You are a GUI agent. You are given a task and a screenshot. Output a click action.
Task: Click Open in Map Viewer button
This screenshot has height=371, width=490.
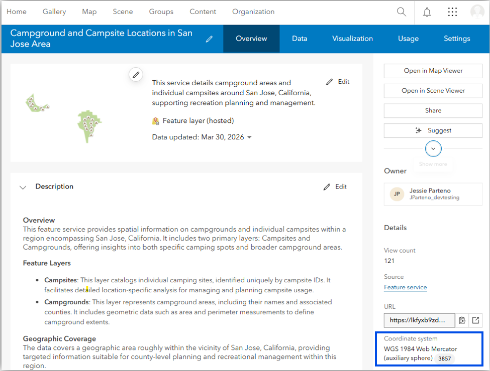pyautogui.click(x=433, y=71)
